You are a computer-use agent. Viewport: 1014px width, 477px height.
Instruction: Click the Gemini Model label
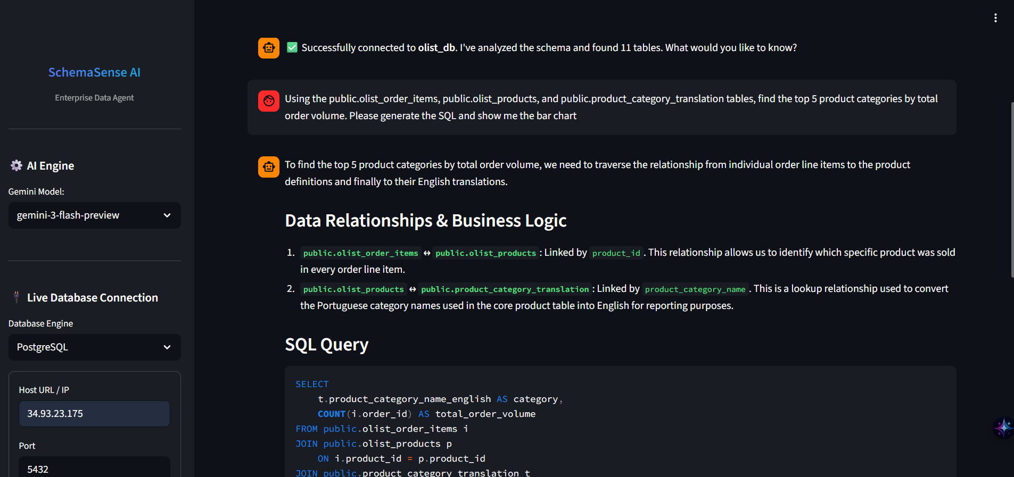coord(36,191)
